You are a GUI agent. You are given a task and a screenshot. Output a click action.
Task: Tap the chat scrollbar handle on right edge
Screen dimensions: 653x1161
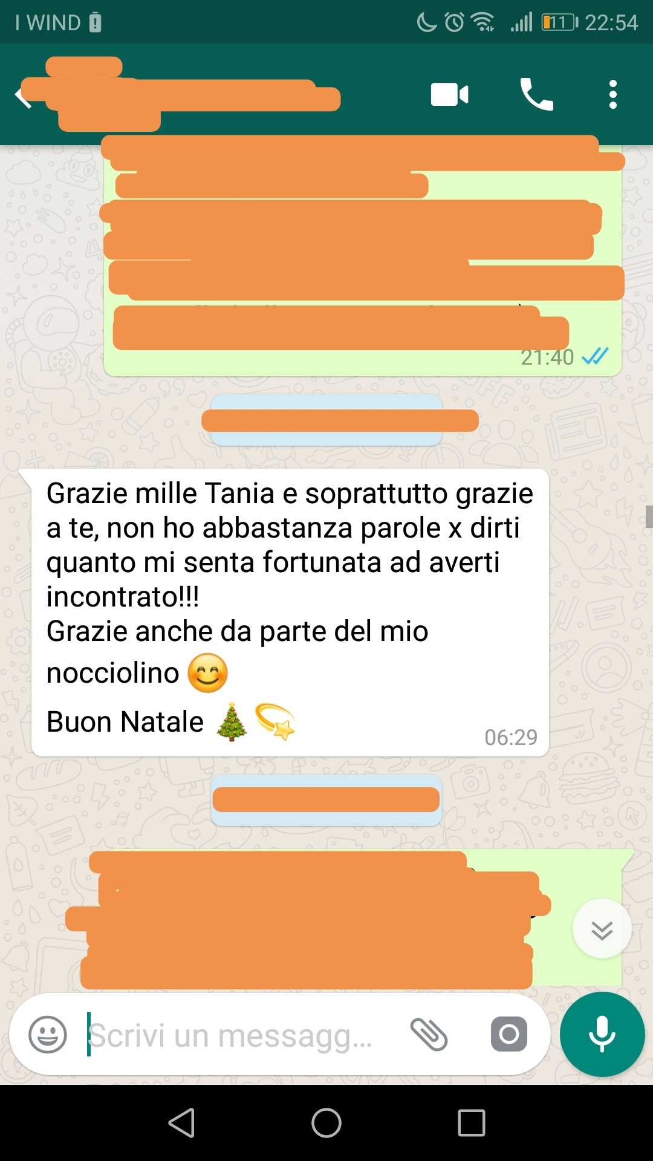click(x=649, y=517)
